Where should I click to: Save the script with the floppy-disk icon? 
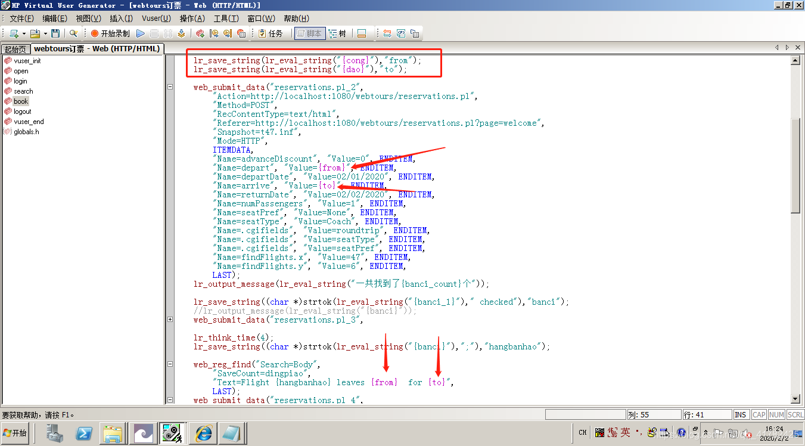tap(55, 33)
